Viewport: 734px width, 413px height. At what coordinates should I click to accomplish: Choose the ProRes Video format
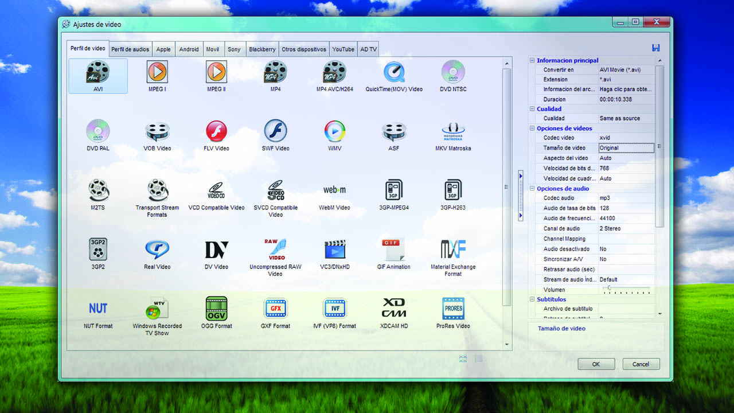point(453,309)
